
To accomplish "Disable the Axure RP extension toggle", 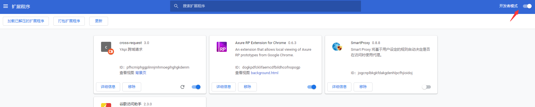I will click(312, 87).
